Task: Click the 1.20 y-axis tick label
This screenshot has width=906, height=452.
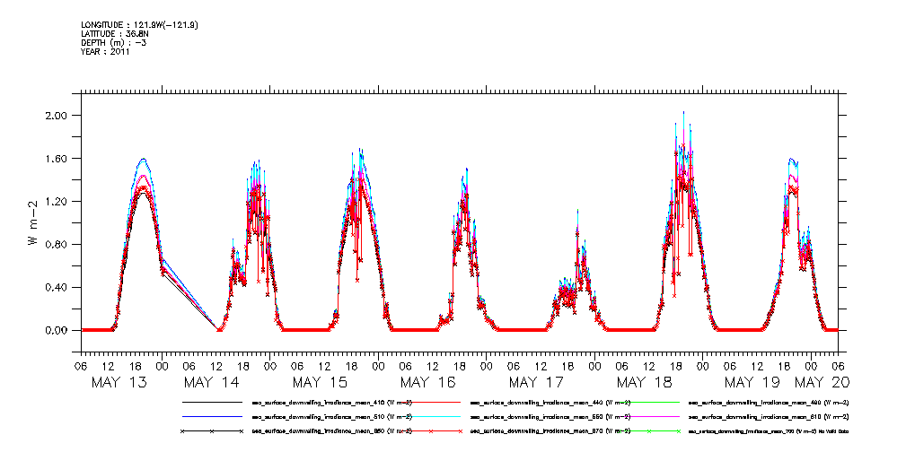Action: (x=58, y=202)
